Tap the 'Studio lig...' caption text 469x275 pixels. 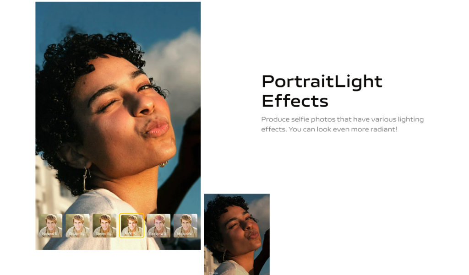(77, 234)
